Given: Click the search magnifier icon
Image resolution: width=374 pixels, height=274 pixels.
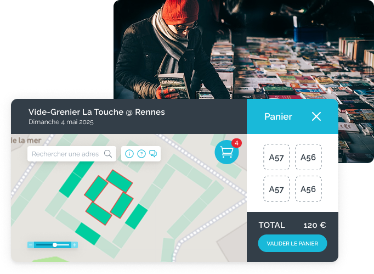Looking at the screenshot, I should (108, 154).
